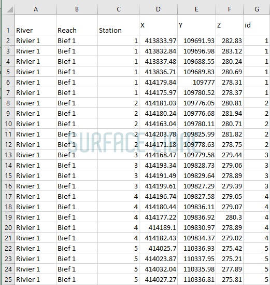Screen dimensions: 270x285
Task: Select column F header
Action: pos(230,9)
